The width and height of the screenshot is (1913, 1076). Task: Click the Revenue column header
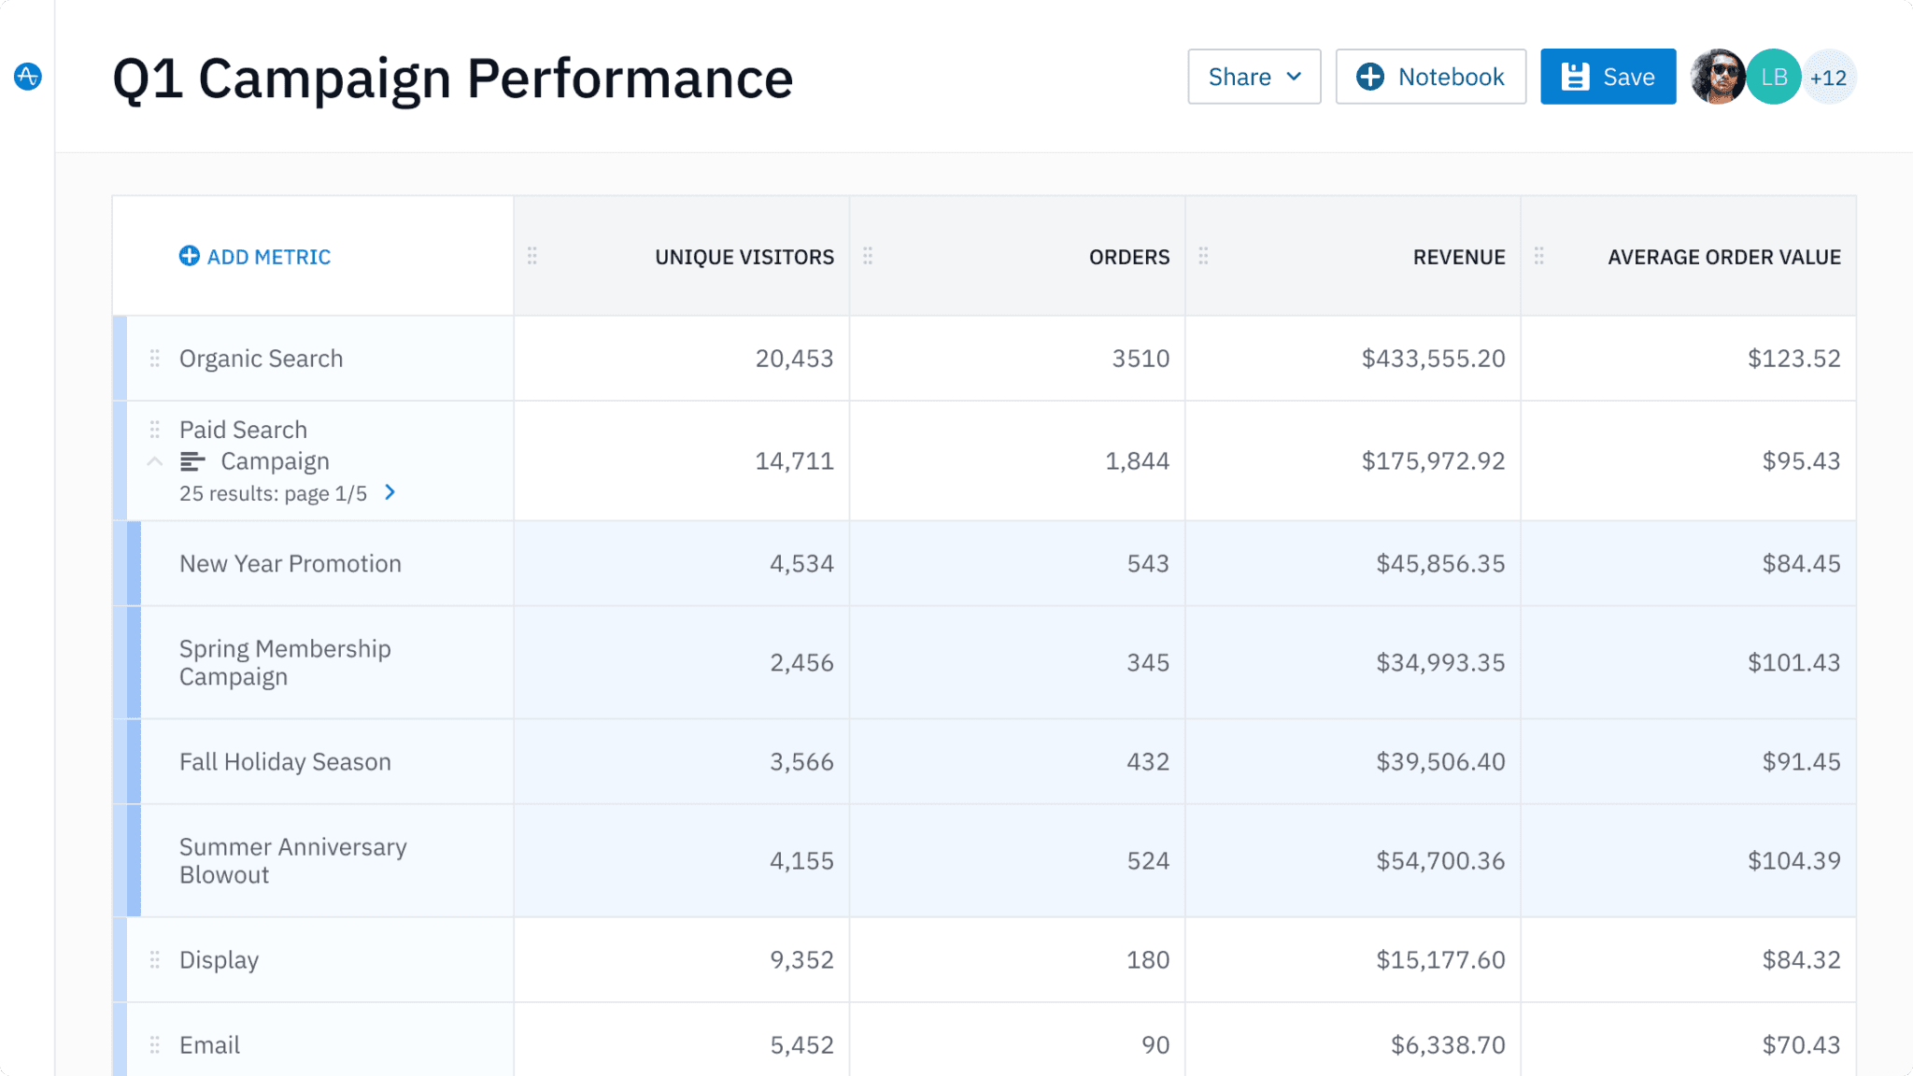pyautogui.click(x=1458, y=257)
